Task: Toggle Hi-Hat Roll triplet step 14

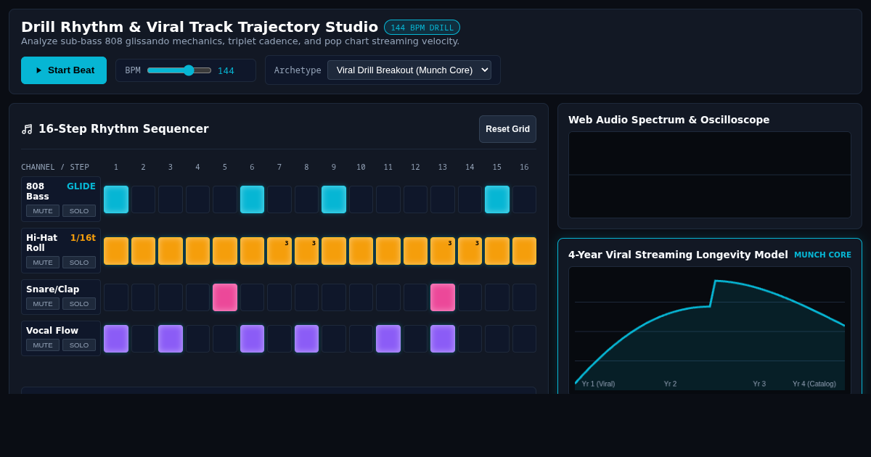Action: tap(470, 251)
